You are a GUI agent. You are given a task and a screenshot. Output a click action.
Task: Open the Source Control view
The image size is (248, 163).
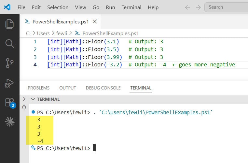(9, 63)
